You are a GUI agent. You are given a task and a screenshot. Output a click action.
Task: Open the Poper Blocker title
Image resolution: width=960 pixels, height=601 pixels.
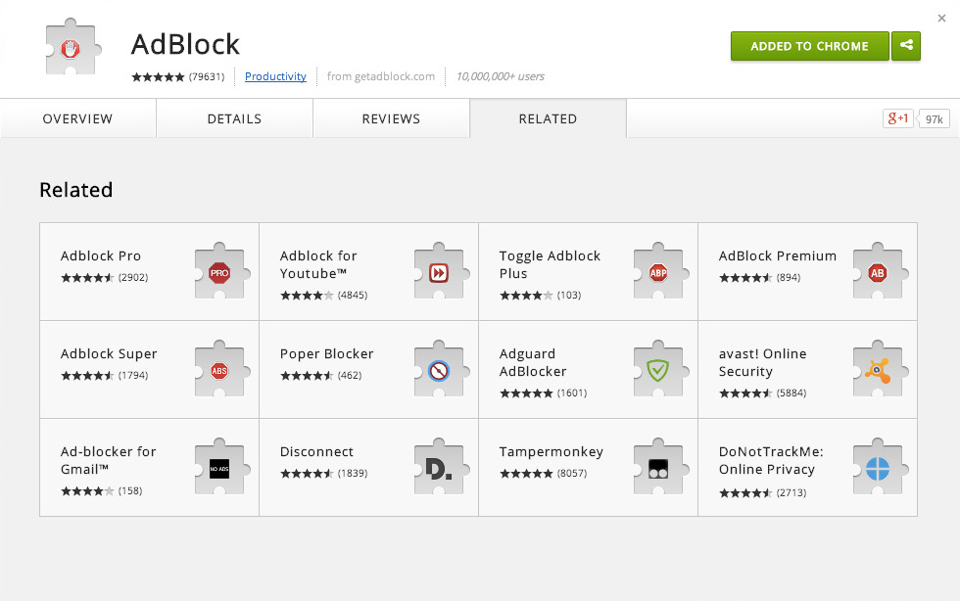(x=326, y=353)
